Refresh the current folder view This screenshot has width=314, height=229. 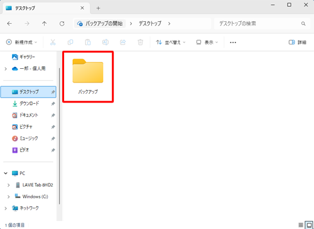[62, 24]
